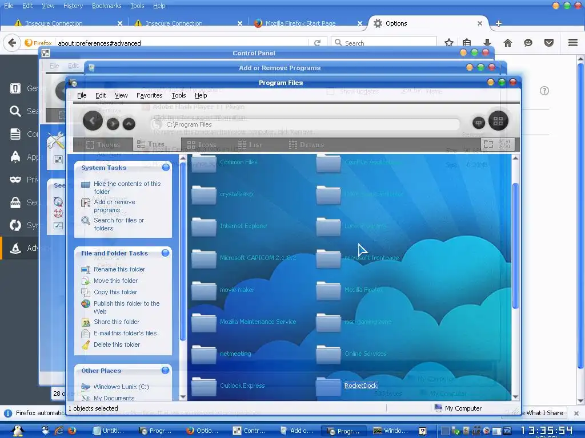The height and width of the screenshot is (438, 585).
Task: Switch to Control Panel taskbar button
Action: [250, 431]
